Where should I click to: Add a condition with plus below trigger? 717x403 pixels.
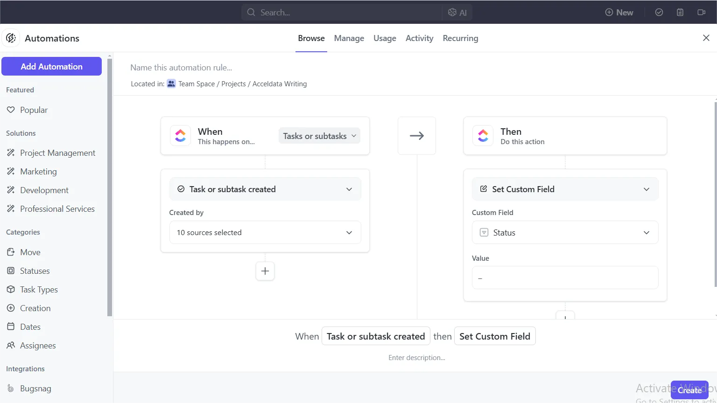point(265,271)
